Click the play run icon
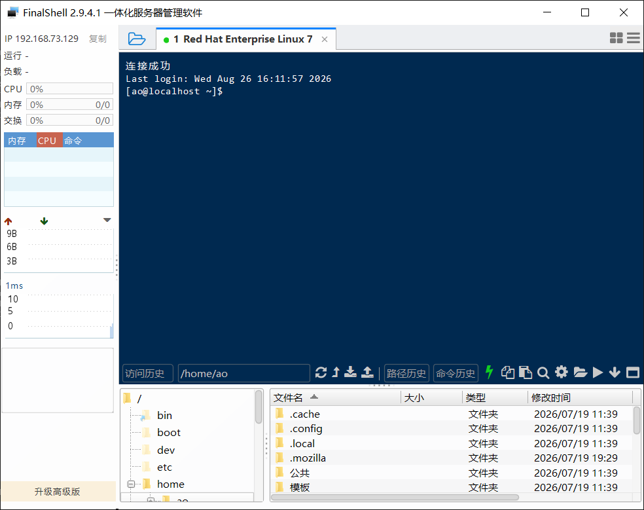This screenshot has width=644, height=510. click(598, 373)
